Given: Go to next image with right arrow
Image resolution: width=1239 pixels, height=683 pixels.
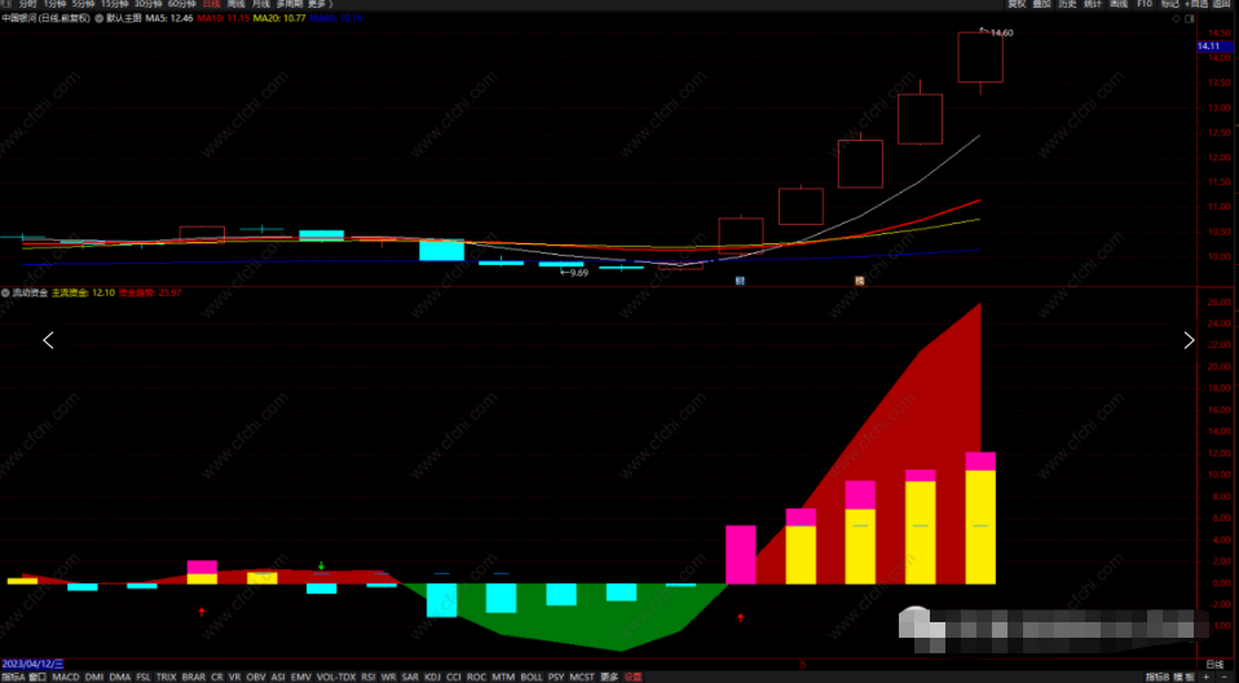Looking at the screenshot, I should point(1189,340).
